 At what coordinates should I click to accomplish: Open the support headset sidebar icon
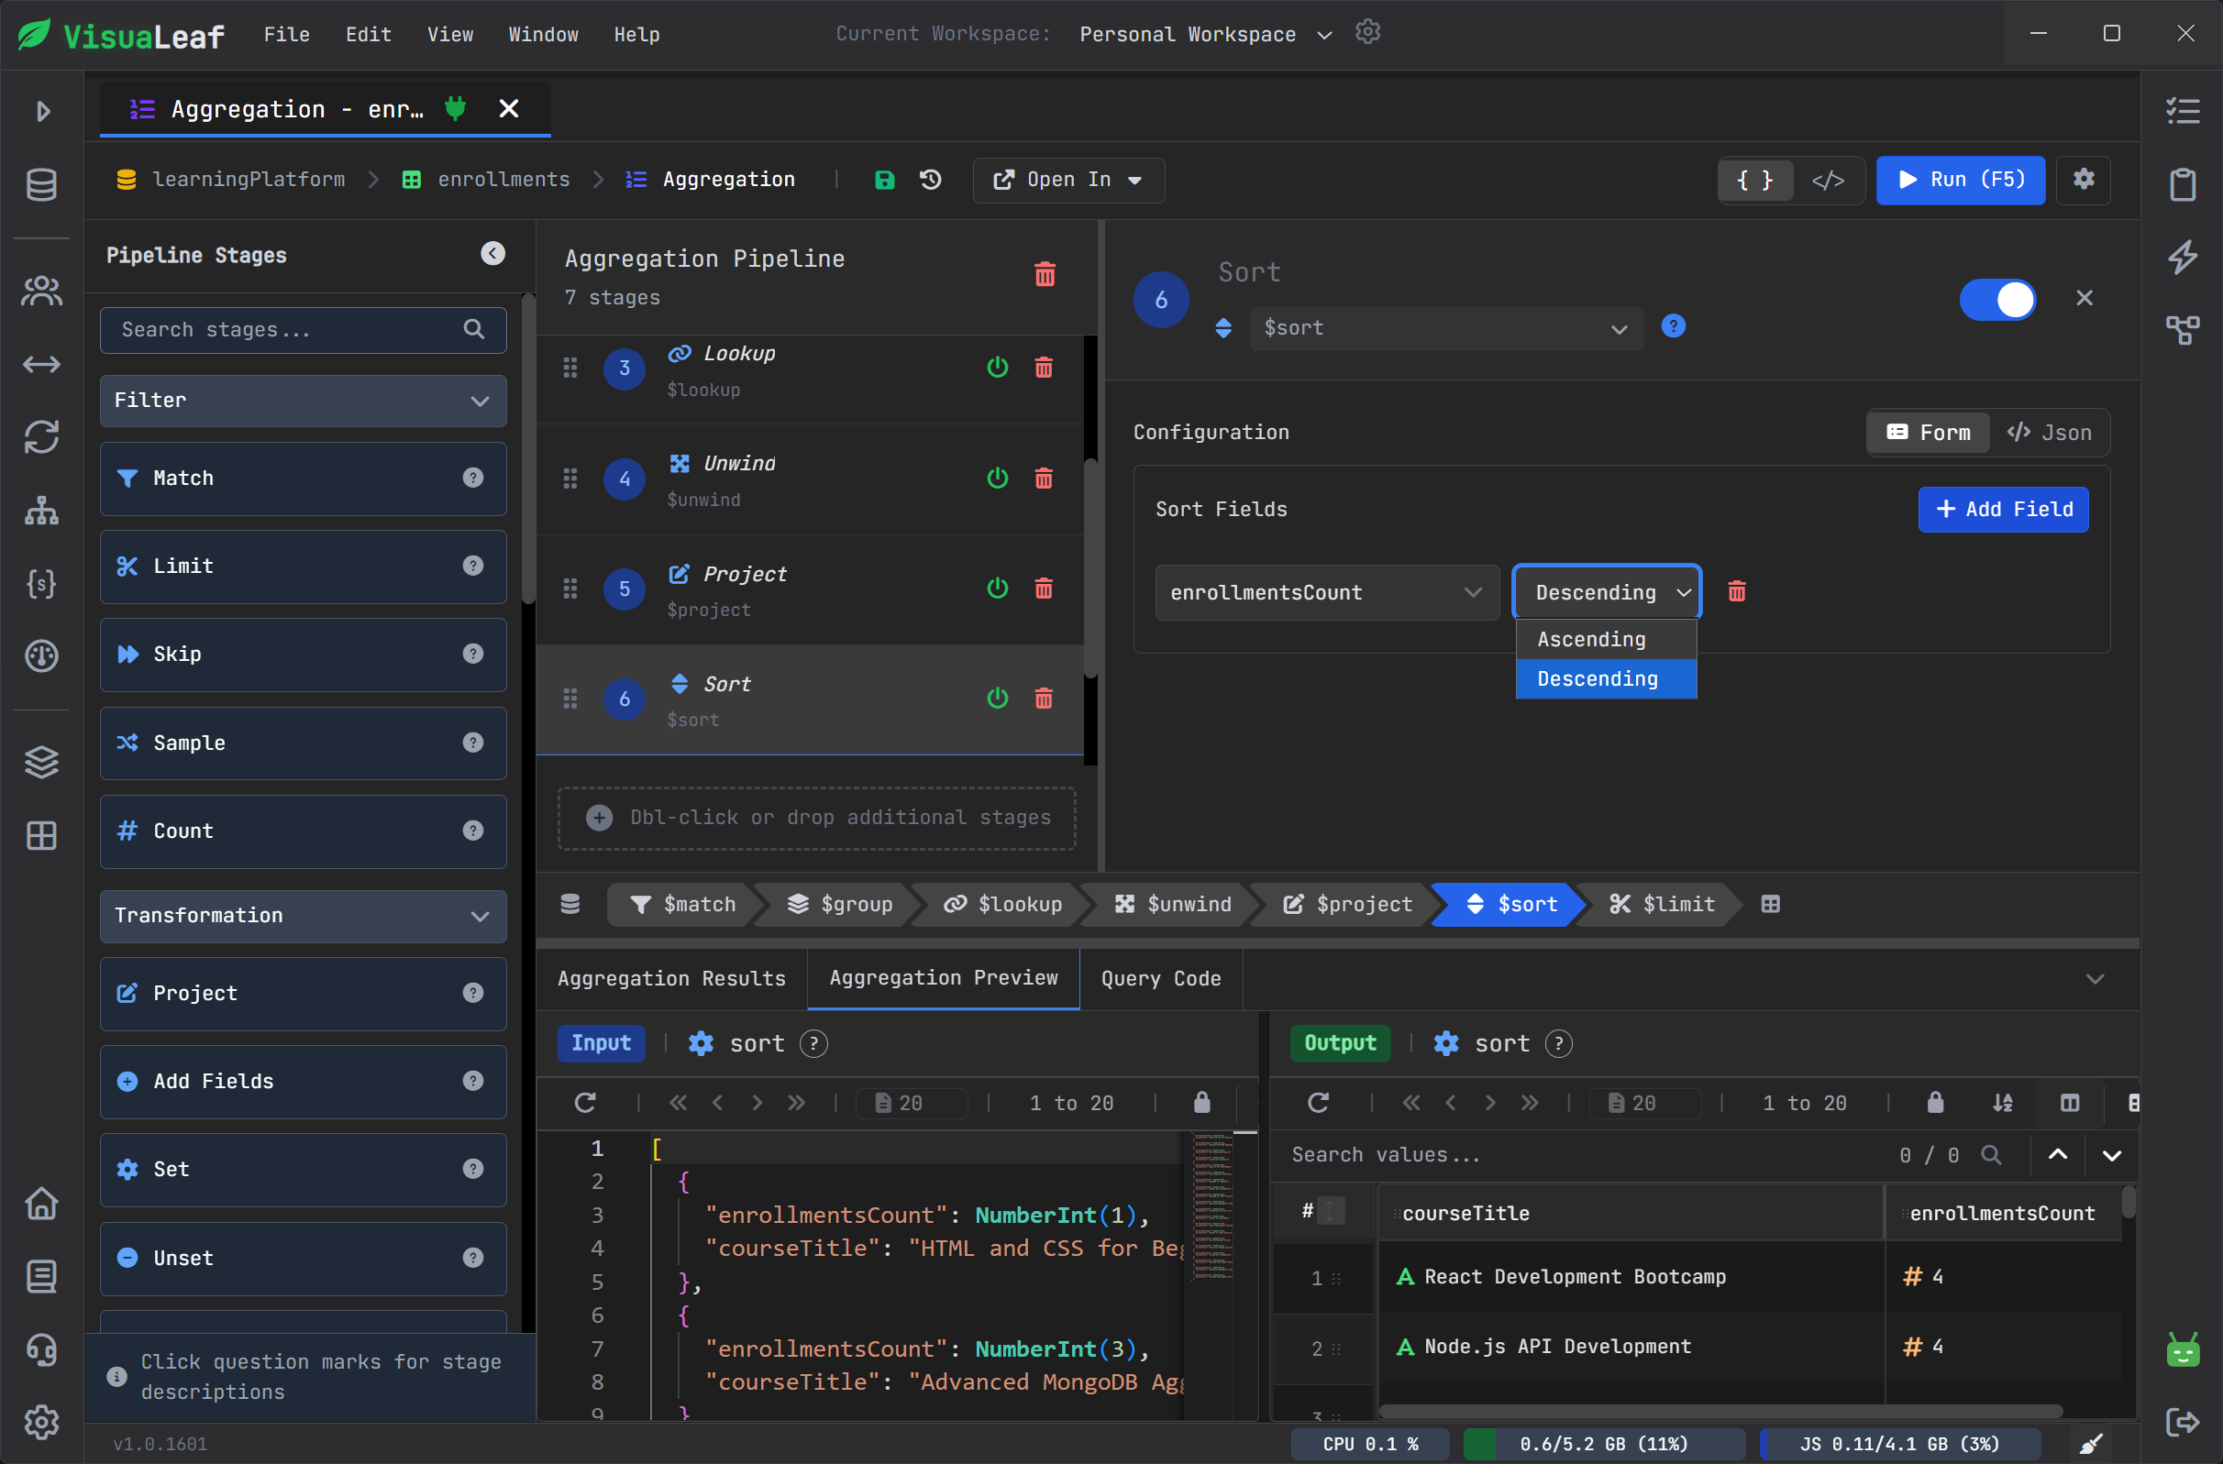[x=41, y=1349]
